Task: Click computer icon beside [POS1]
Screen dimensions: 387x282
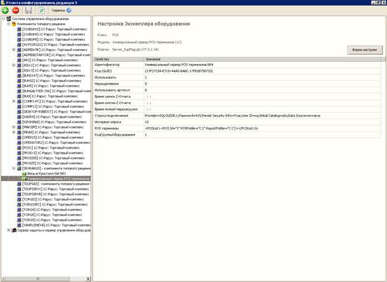Action: click(19, 148)
